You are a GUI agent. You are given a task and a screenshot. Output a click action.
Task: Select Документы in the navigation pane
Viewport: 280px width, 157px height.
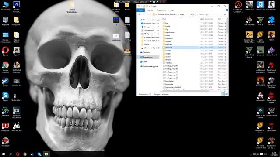(149, 30)
